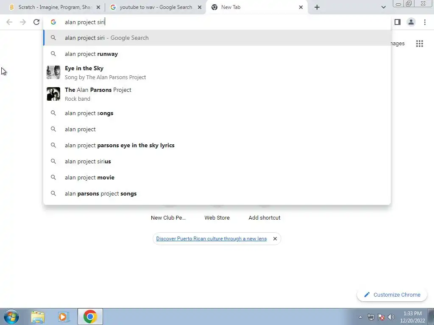
Task: Click the Chrome taskbar icon
Action: click(x=90, y=317)
